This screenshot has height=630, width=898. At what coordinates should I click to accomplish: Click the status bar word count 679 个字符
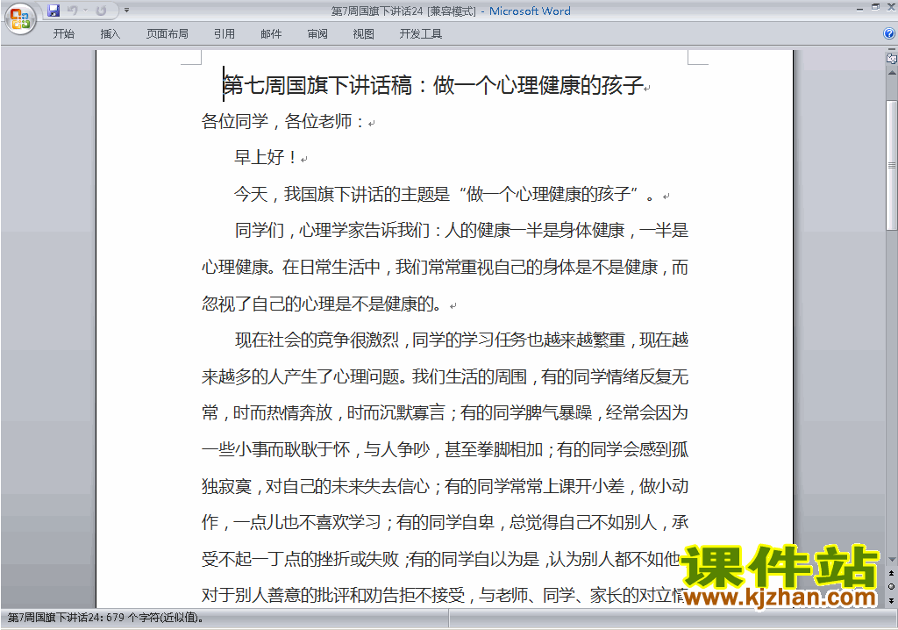106,618
